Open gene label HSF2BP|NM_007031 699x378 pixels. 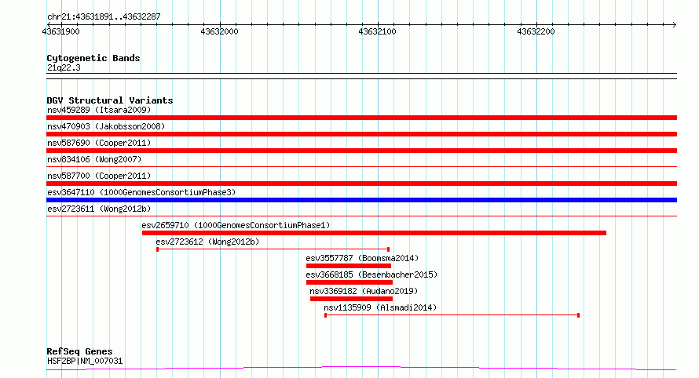coord(85,361)
